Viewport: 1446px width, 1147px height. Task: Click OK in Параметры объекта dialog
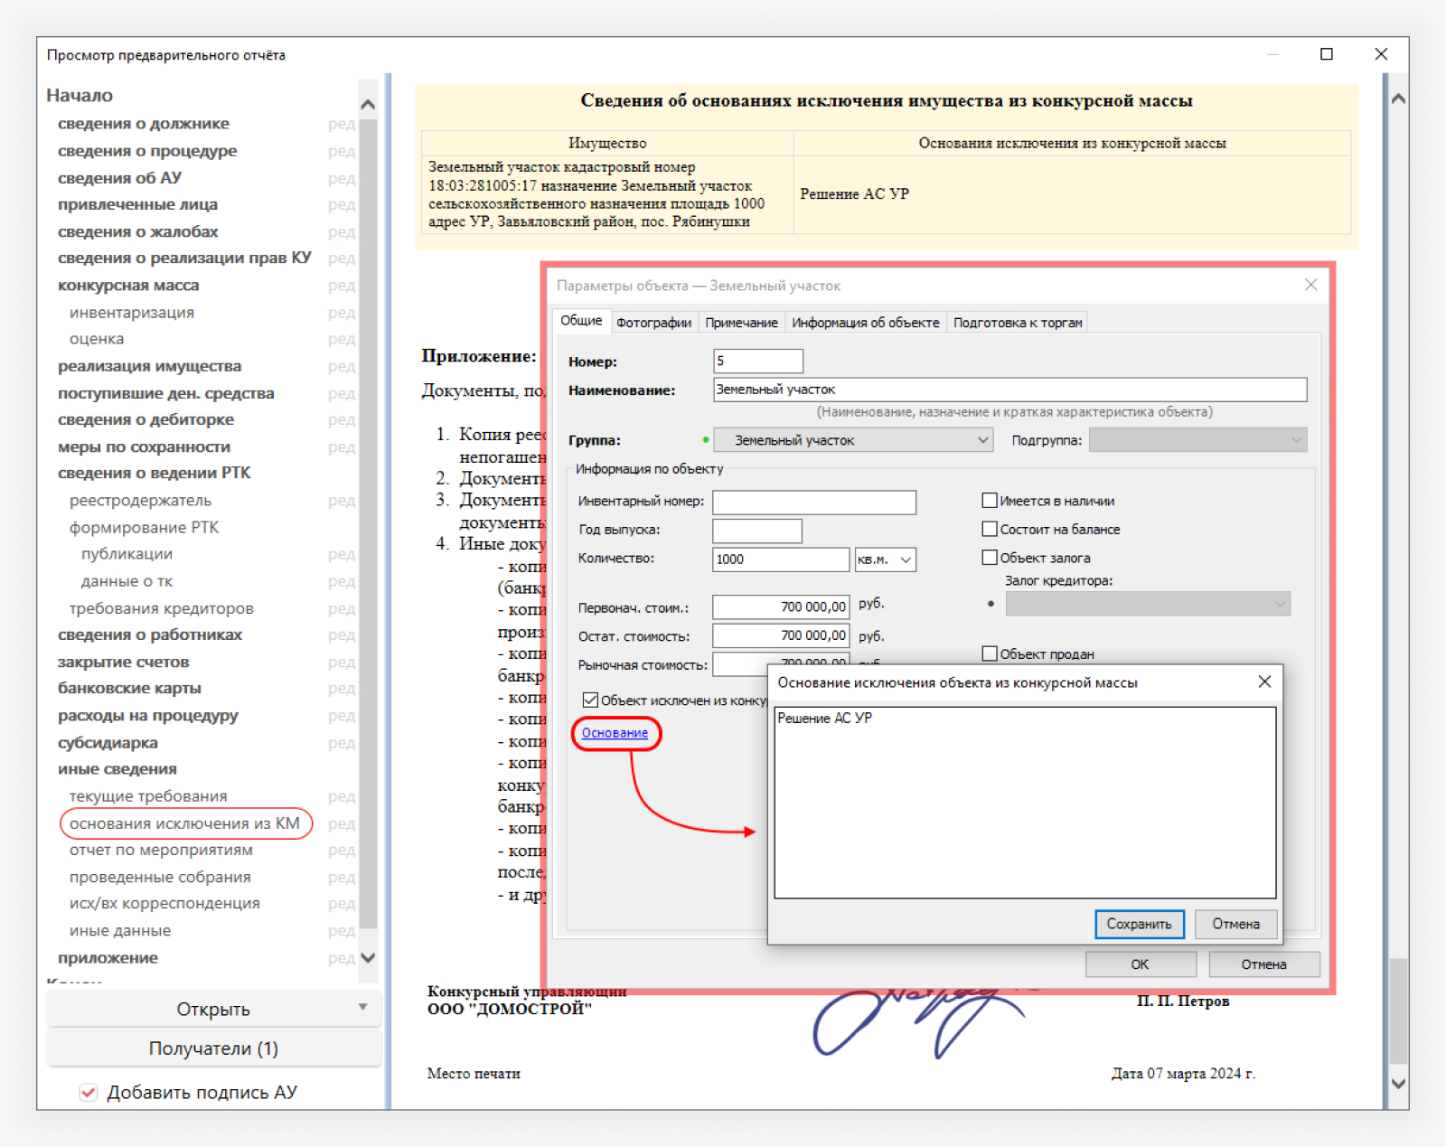pyautogui.click(x=1140, y=964)
